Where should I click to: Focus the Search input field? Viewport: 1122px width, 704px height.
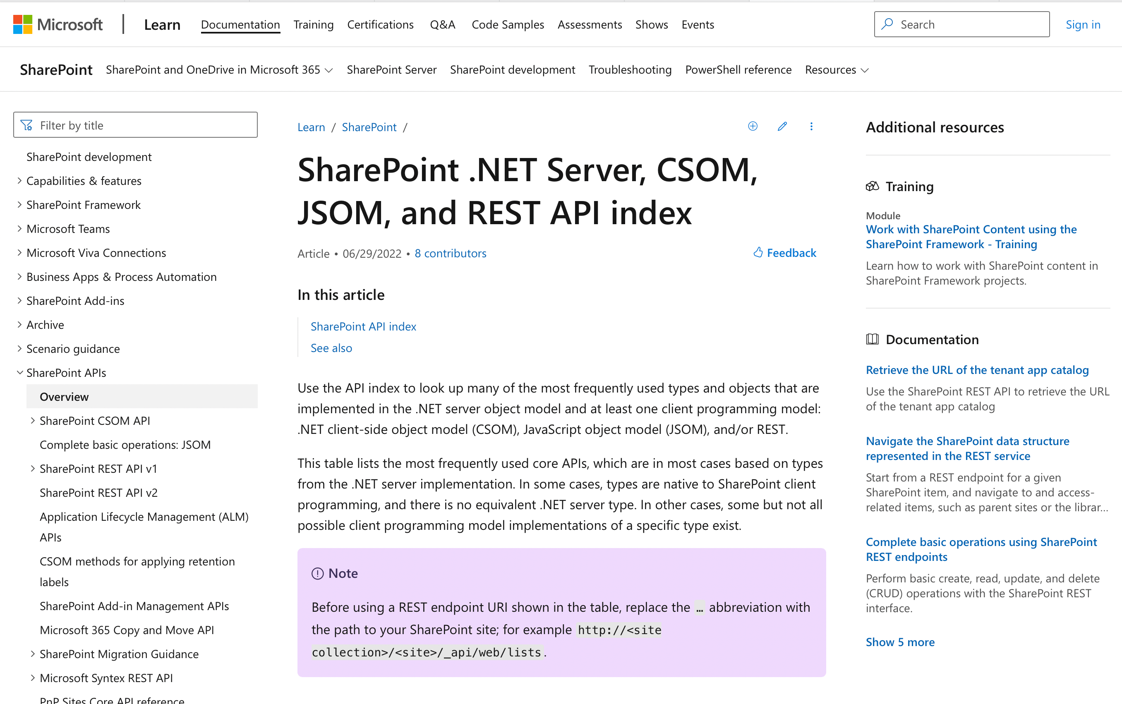(x=961, y=24)
